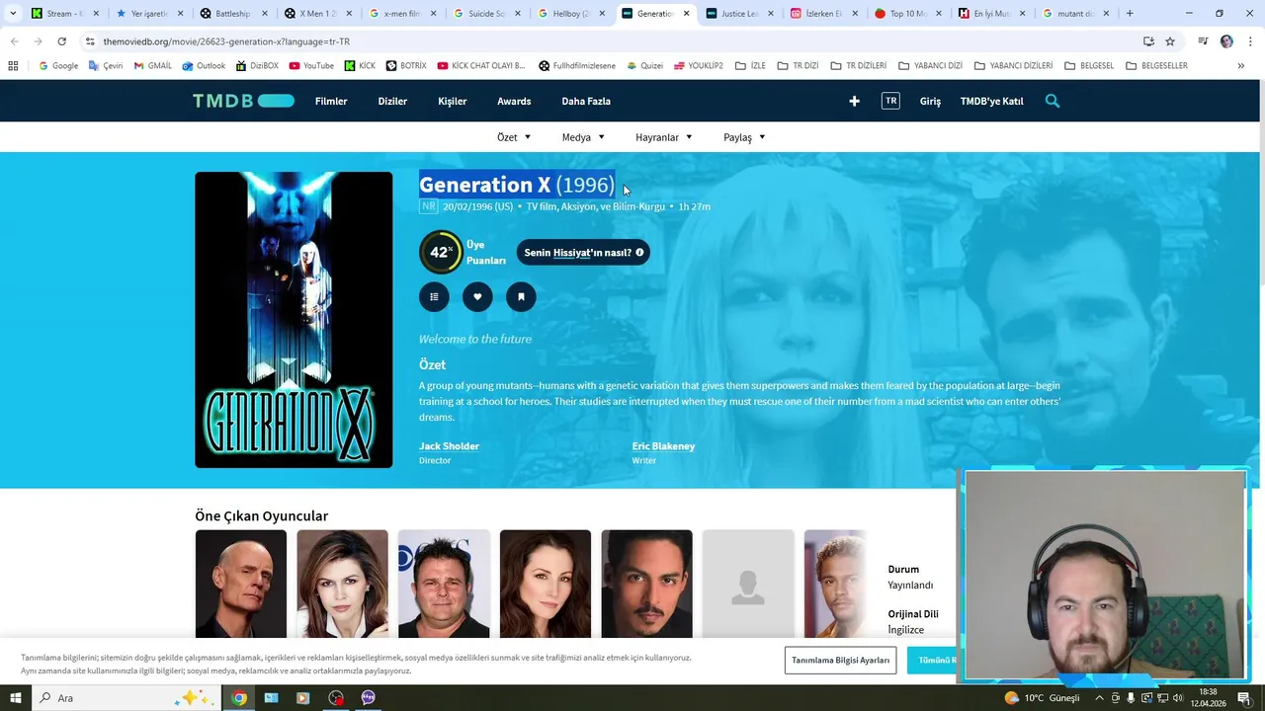
Task: Open director Jack Sholder's page
Action: tap(449, 446)
